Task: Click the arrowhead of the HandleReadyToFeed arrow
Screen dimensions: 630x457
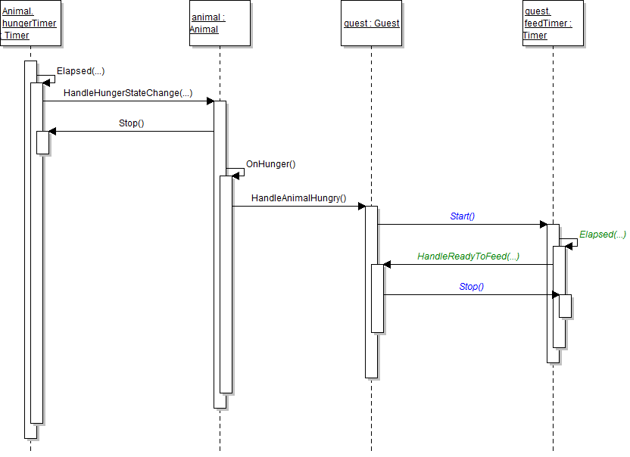Action: click(x=388, y=265)
